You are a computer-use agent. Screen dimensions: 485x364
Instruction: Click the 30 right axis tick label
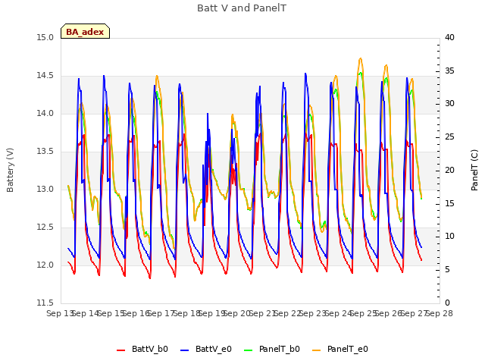(x=449, y=104)
